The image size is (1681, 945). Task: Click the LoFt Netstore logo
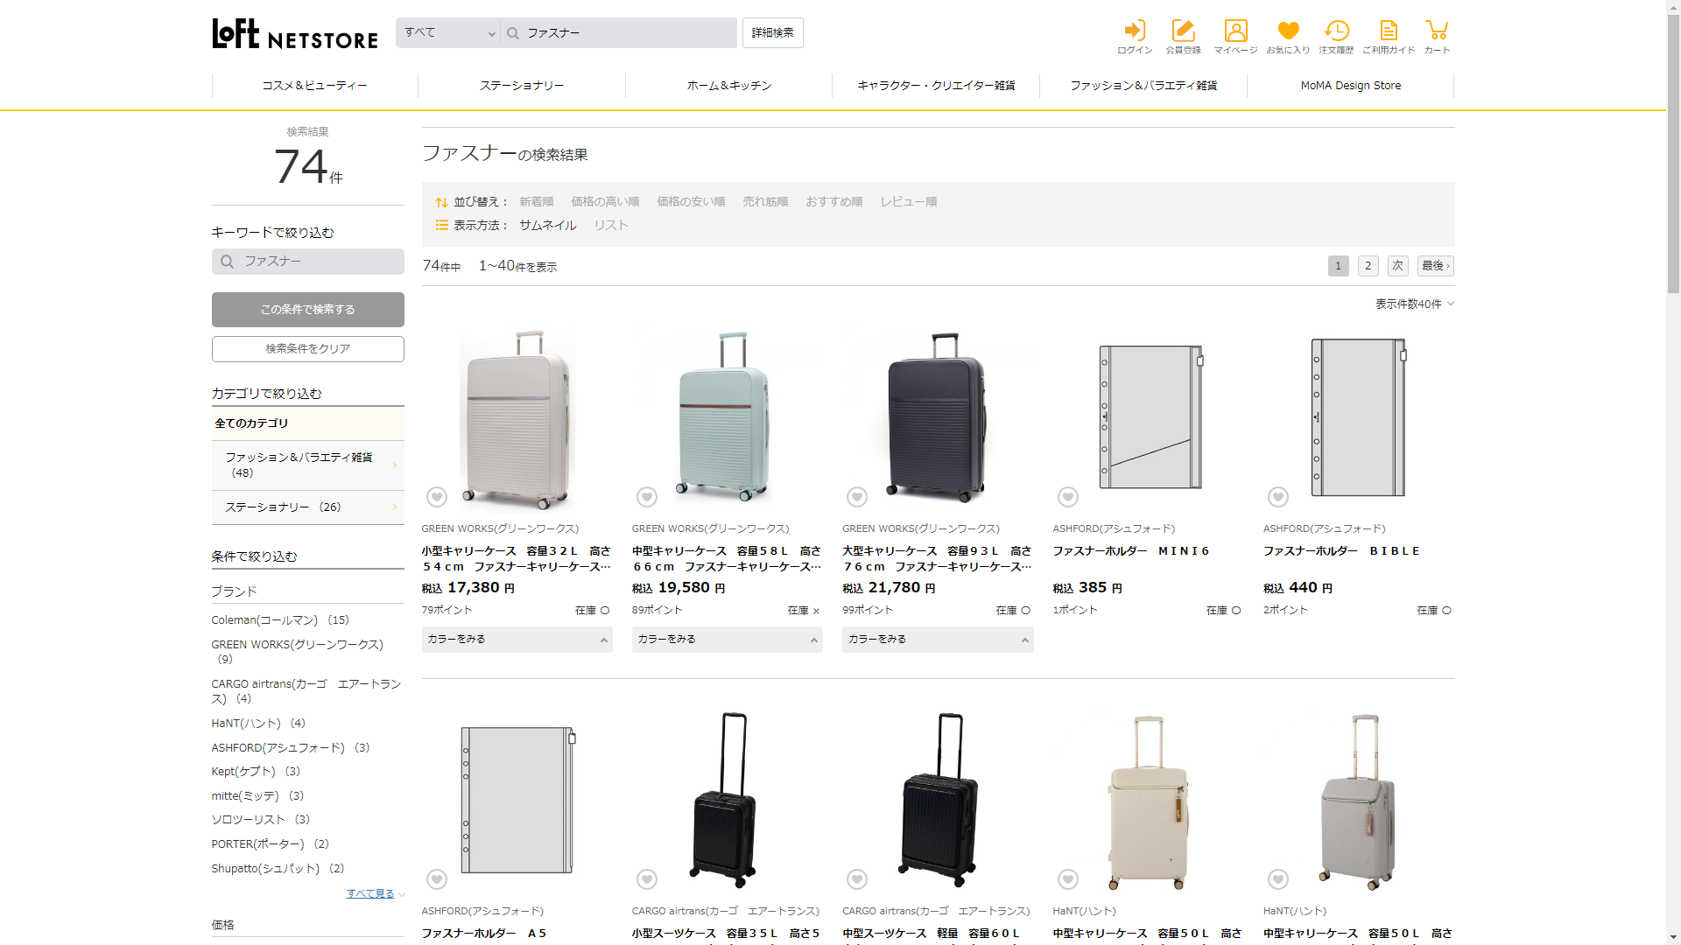[295, 33]
